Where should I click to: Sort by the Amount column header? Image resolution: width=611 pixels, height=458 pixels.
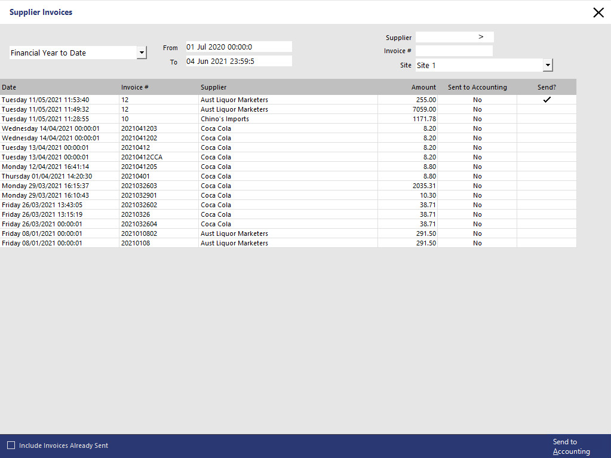422,87
